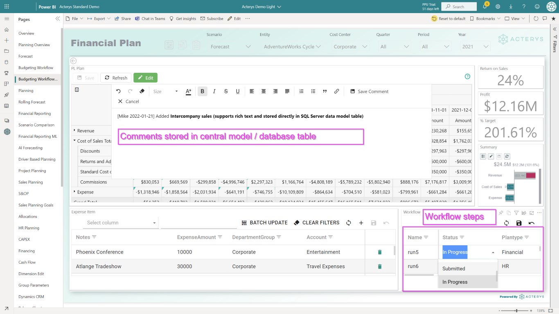Center align the comment text
Screen dimensions: 559x314
(x=264, y=92)
